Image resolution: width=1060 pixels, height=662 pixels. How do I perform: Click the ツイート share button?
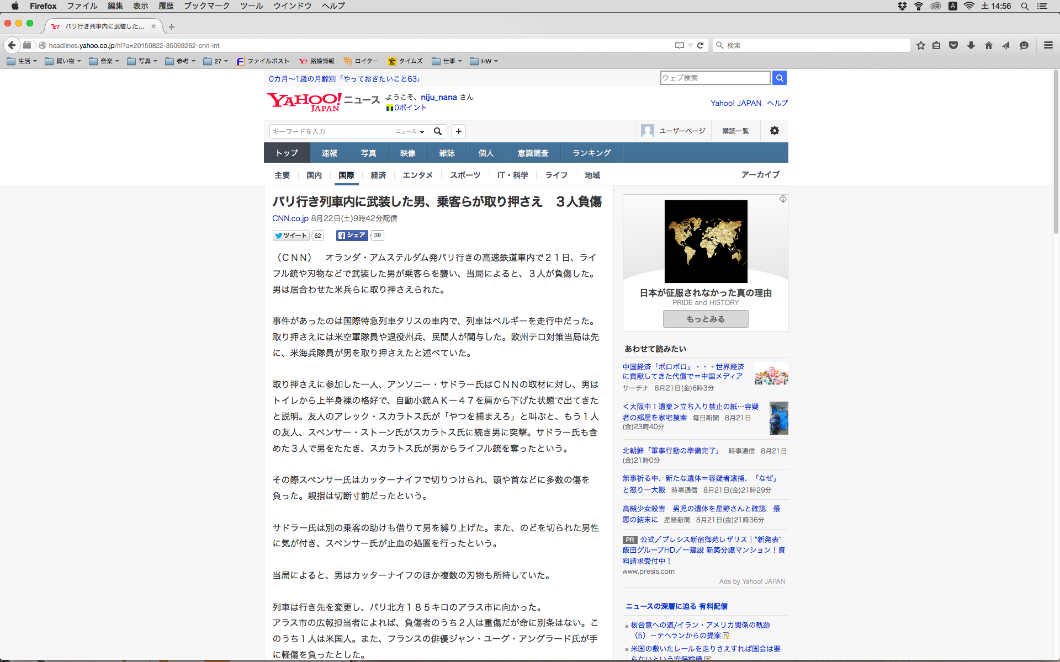291,236
